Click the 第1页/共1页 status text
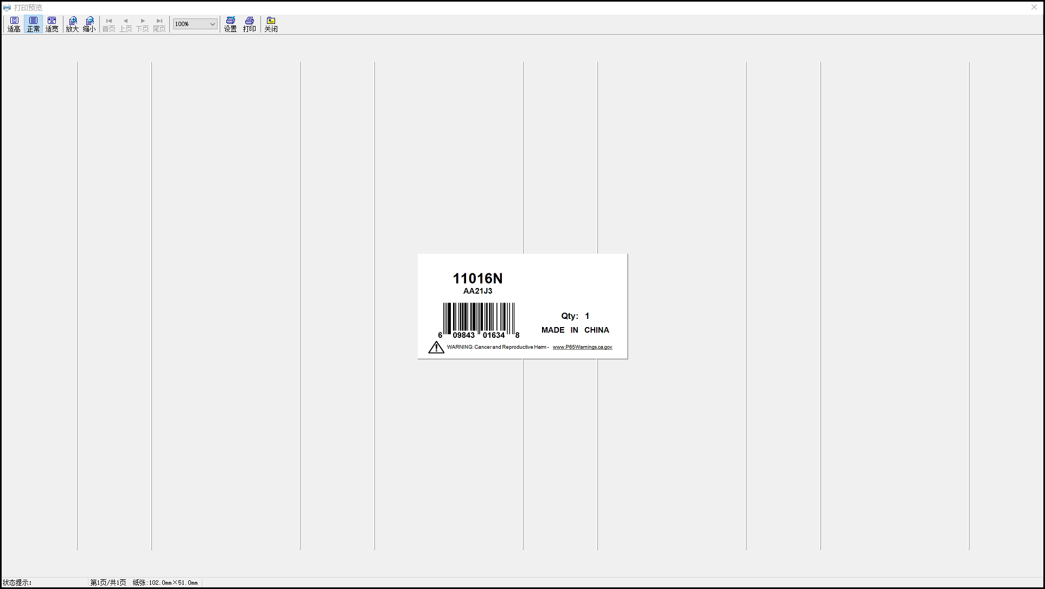Screen dimensions: 1045x589 108,582
